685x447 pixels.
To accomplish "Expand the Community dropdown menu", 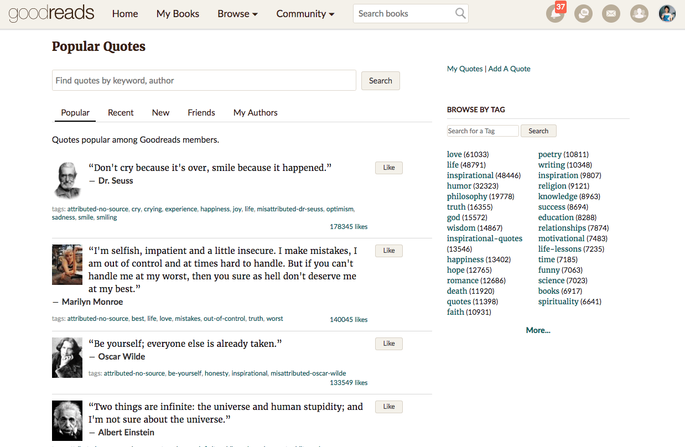I will click(305, 14).
